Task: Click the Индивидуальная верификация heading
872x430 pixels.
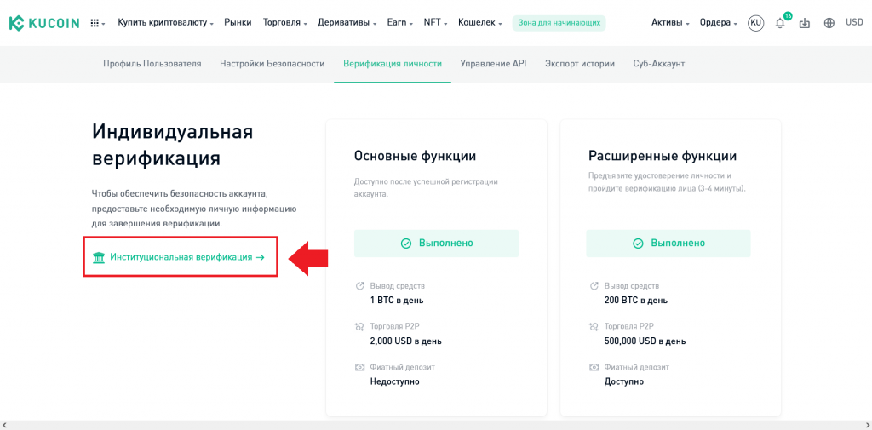Action: [172, 145]
